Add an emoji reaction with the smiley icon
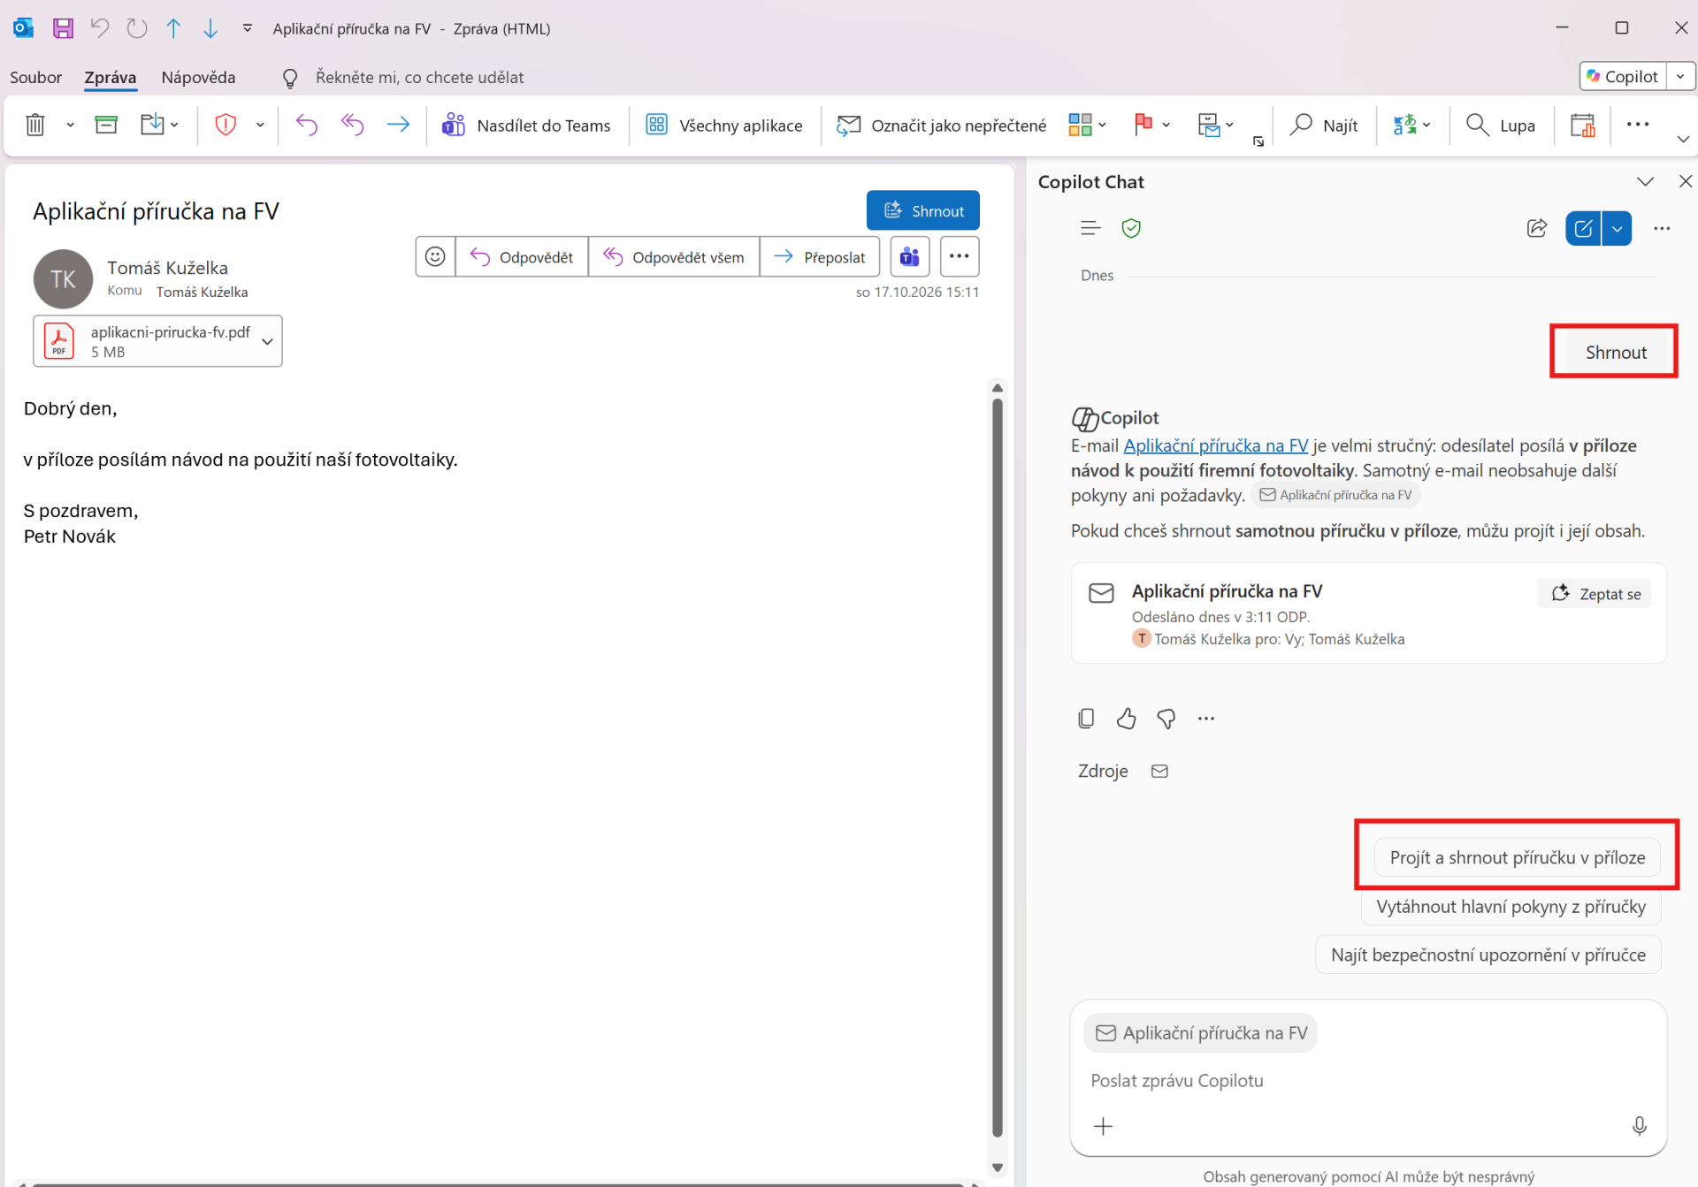The width and height of the screenshot is (1698, 1187). click(x=435, y=257)
